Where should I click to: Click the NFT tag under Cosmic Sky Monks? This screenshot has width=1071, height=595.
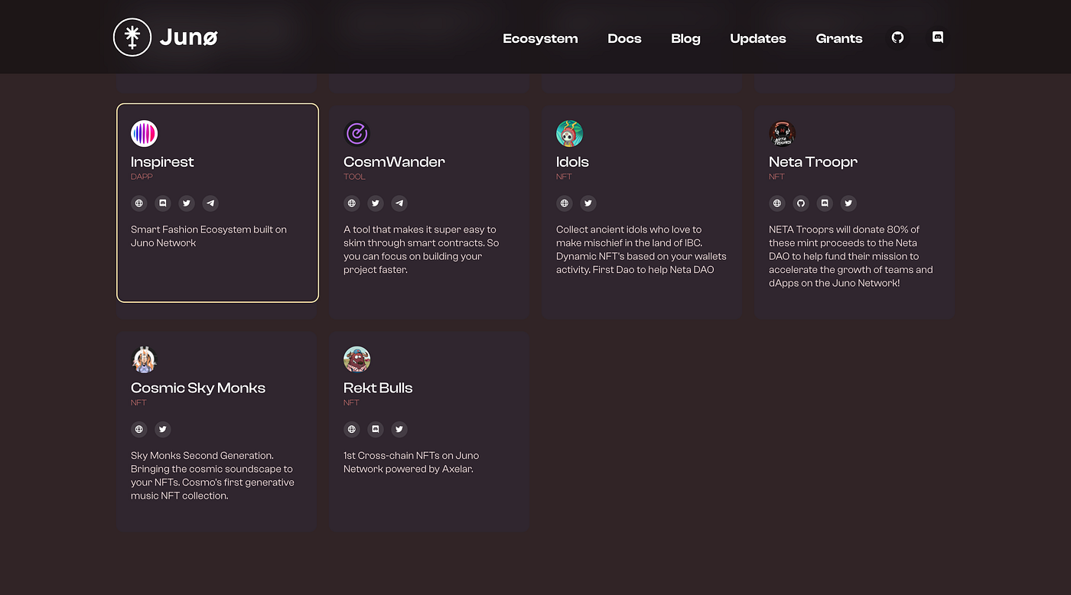[138, 402]
